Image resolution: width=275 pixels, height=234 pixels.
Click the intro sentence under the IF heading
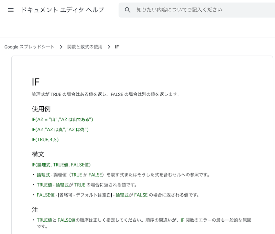pos(105,94)
